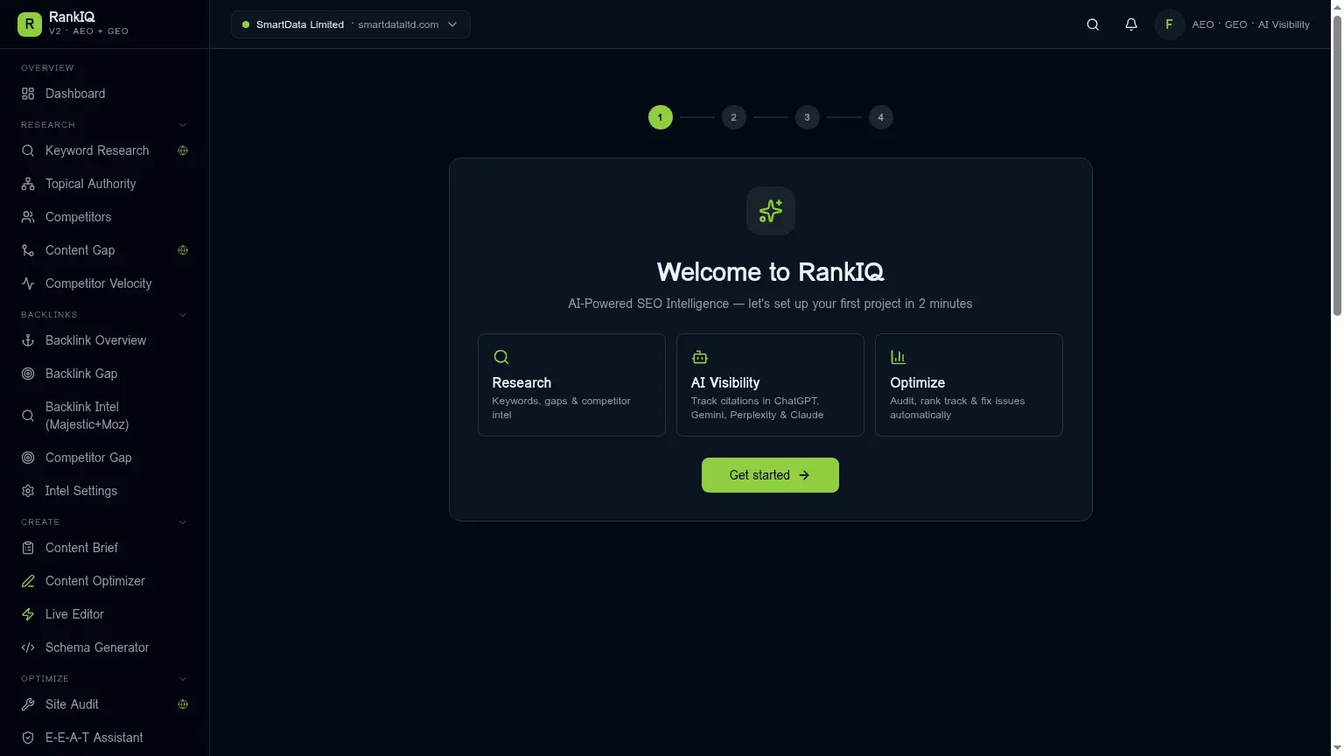Click the Backlink Gap target icon
The image size is (1344, 756).
(28, 374)
